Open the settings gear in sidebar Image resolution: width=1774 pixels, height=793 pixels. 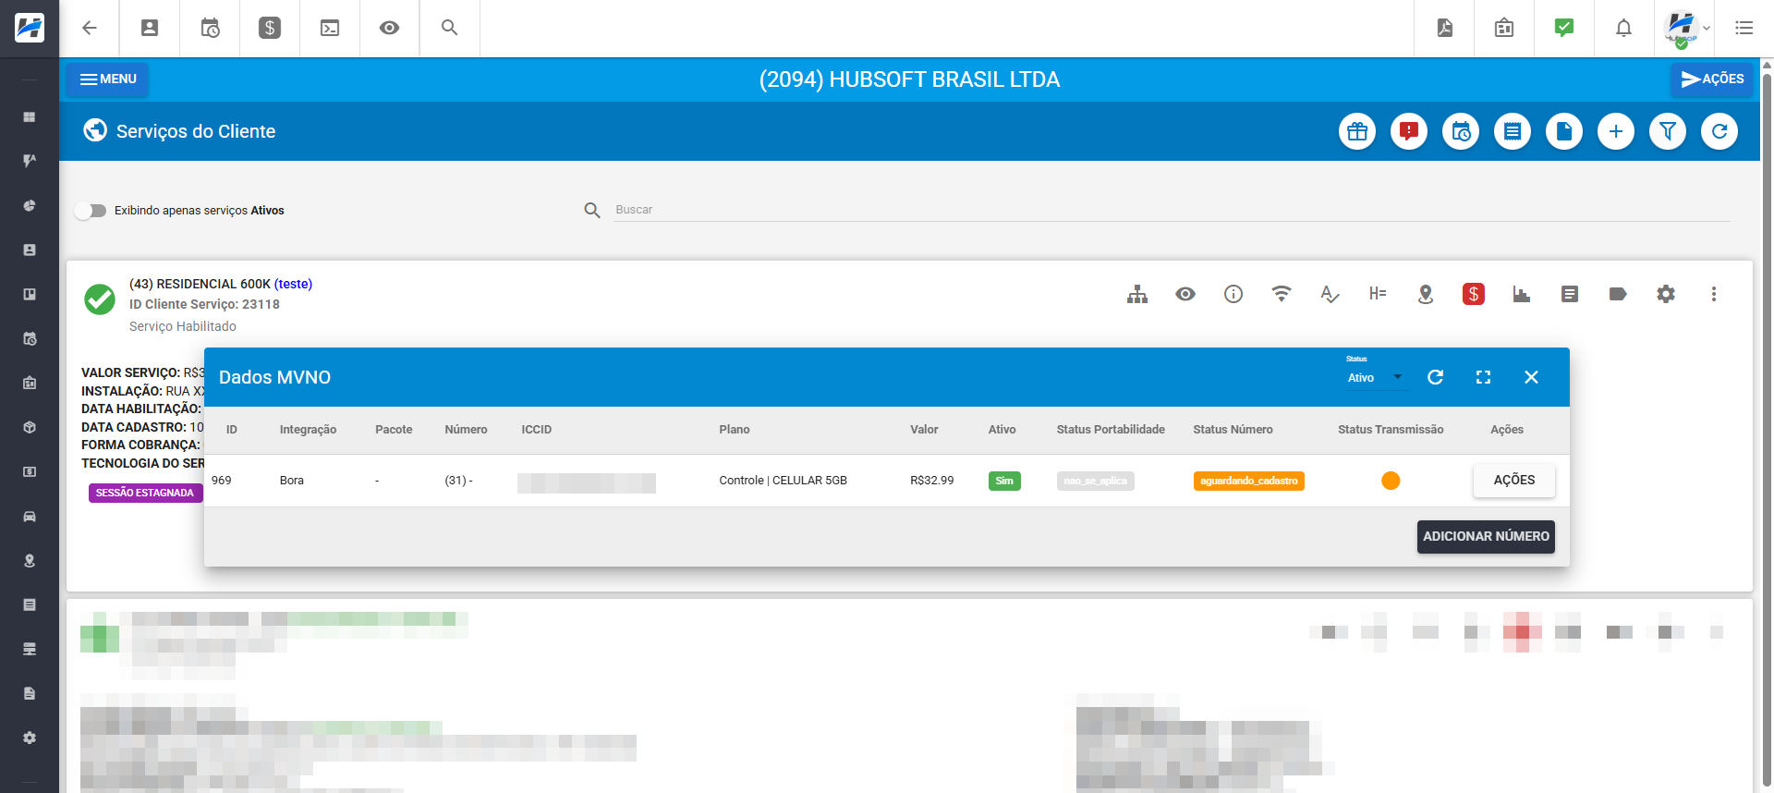click(30, 738)
